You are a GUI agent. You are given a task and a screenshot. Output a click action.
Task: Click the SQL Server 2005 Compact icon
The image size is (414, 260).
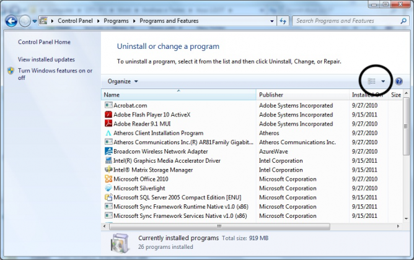tap(108, 197)
